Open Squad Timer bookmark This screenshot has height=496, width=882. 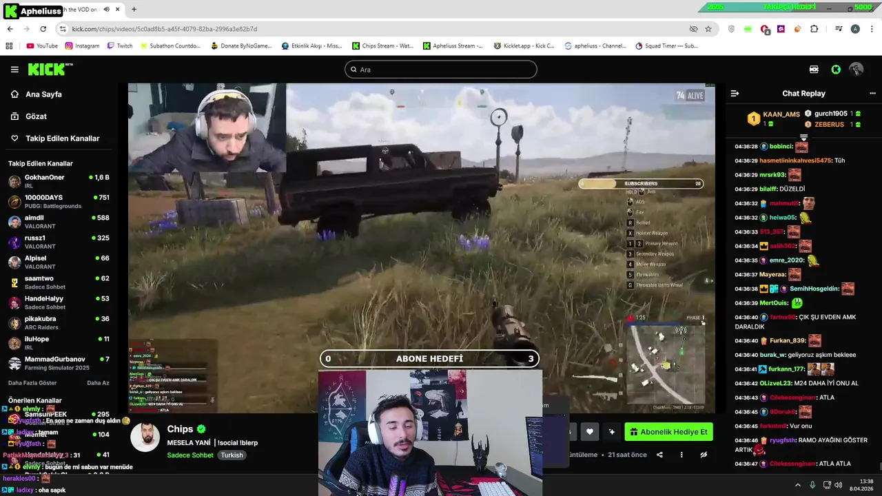(666, 46)
